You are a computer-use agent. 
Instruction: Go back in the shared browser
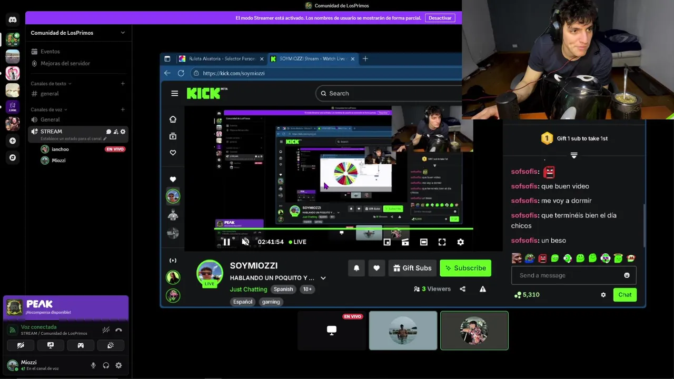click(x=167, y=73)
